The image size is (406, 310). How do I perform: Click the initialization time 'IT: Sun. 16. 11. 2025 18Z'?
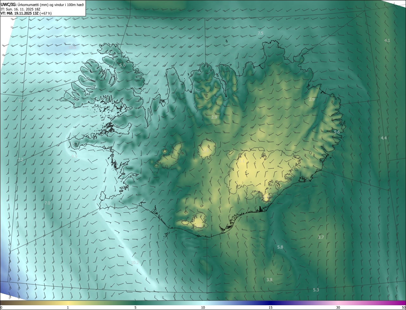(20, 9)
